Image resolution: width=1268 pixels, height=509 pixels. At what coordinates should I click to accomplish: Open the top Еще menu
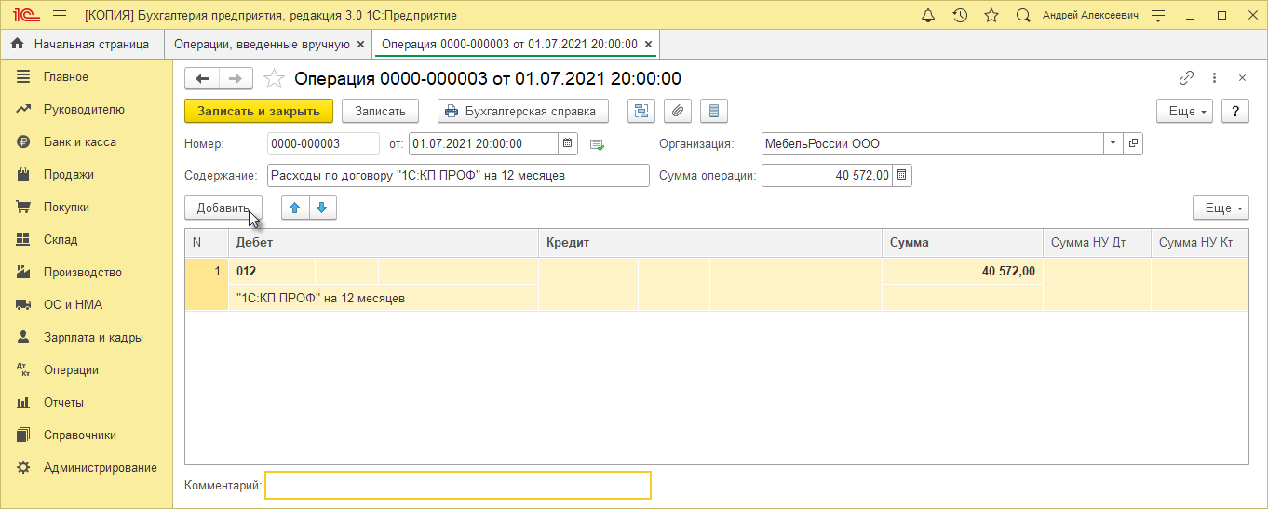[x=1184, y=111]
